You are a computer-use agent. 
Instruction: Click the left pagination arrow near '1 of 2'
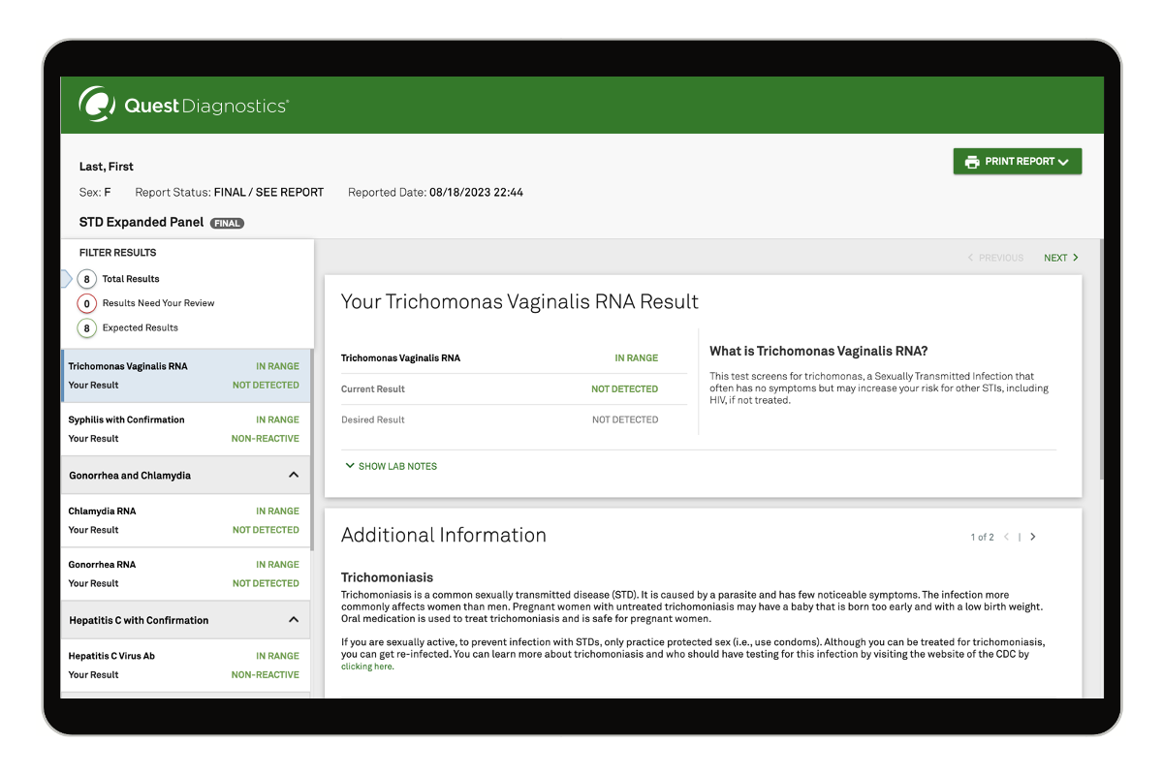click(x=1007, y=536)
